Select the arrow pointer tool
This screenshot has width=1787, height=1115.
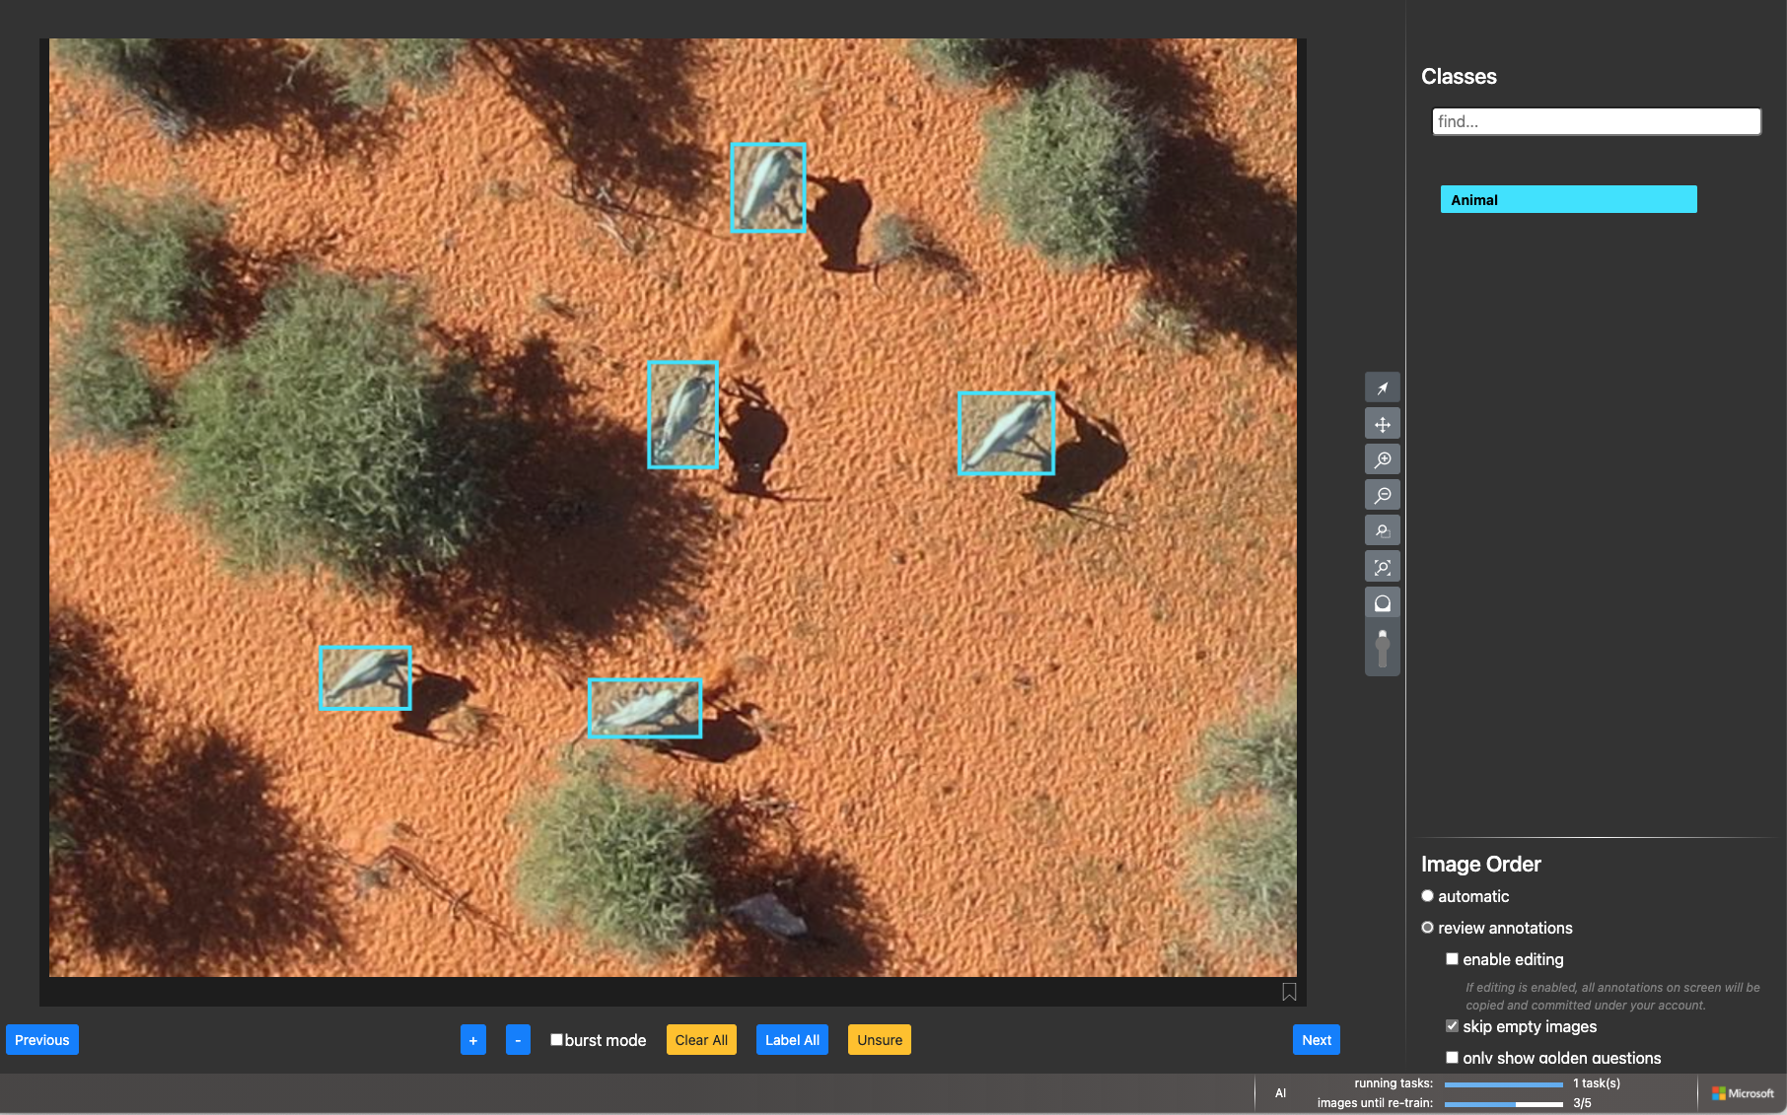click(1382, 388)
